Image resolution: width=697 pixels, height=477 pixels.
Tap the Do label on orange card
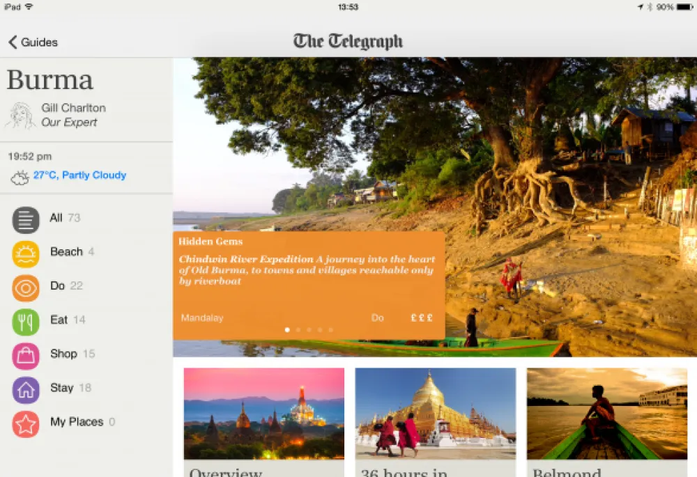(x=377, y=318)
